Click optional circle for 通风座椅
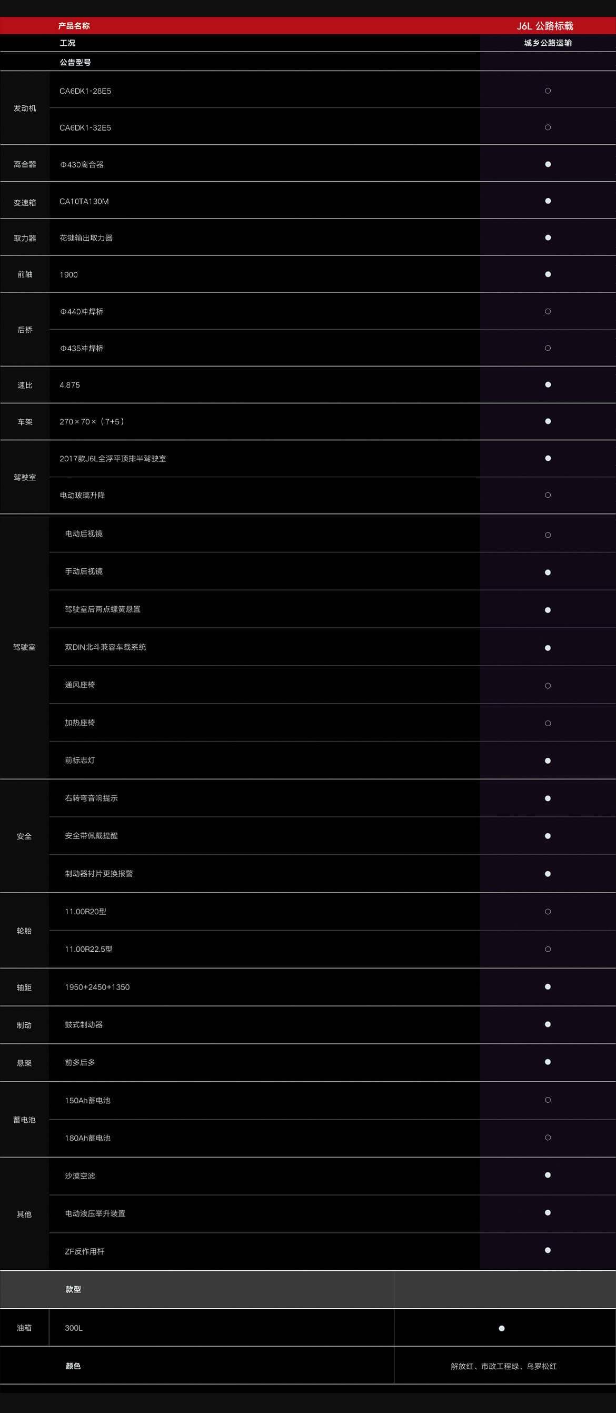Screen dimensions: 616x1413 548,686
